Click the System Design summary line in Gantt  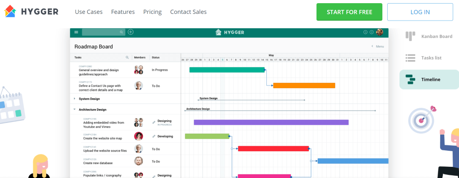coord(251,100)
